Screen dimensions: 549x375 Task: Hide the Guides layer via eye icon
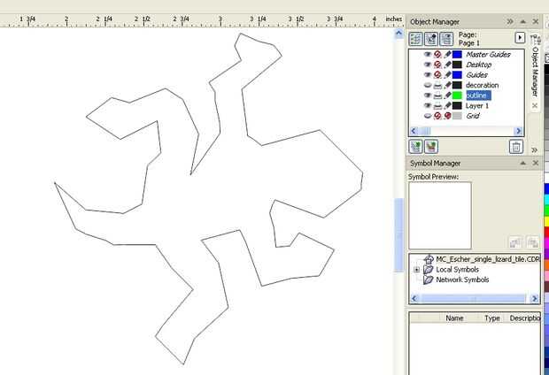coord(427,75)
